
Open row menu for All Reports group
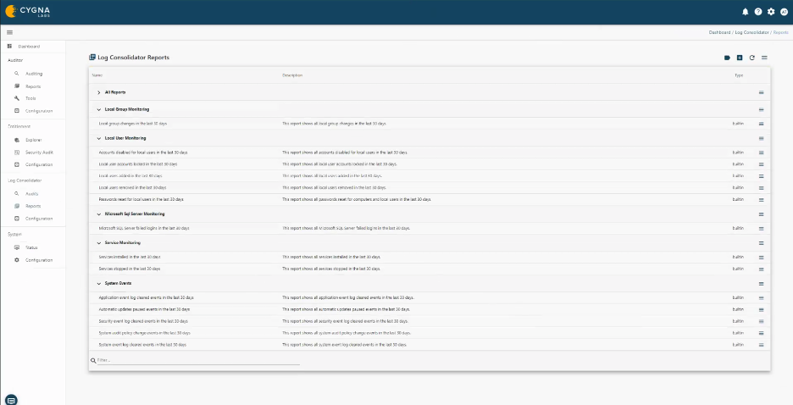pos(761,92)
